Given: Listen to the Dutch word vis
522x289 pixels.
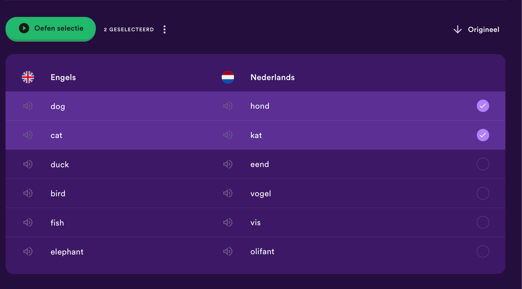Looking at the screenshot, I should [228, 222].
